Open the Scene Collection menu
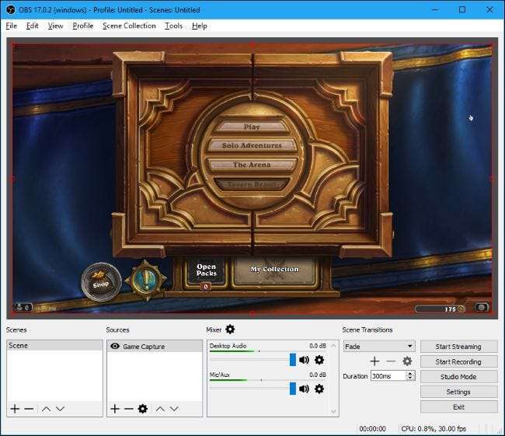This screenshot has height=436, width=505. tap(129, 26)
